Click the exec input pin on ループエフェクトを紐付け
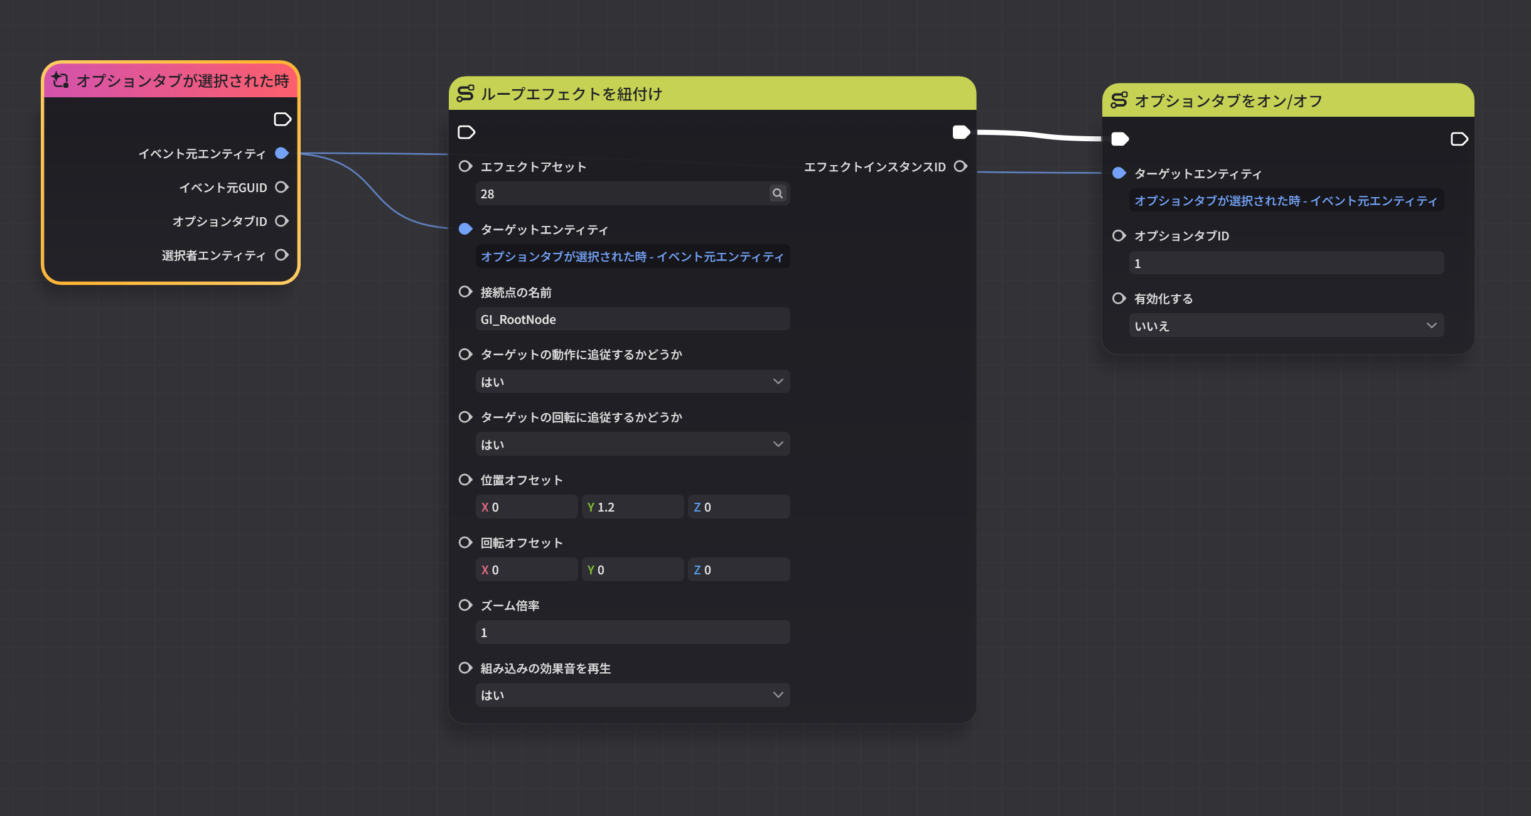This screenshot has width=1531, height=816. [x=465, y=132]
